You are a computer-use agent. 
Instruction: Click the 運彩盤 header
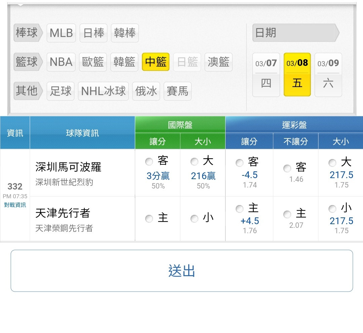(294, 125)
